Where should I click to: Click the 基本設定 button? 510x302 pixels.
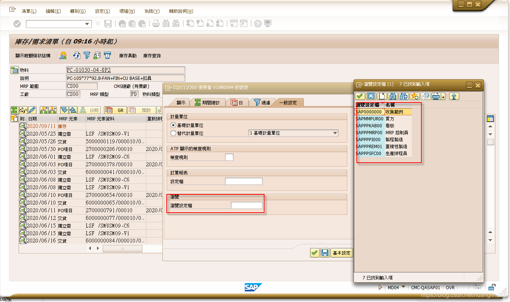pyautogui.click(x=341, y=252)
